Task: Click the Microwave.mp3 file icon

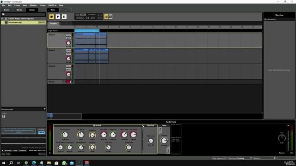Action: (6, 23)
